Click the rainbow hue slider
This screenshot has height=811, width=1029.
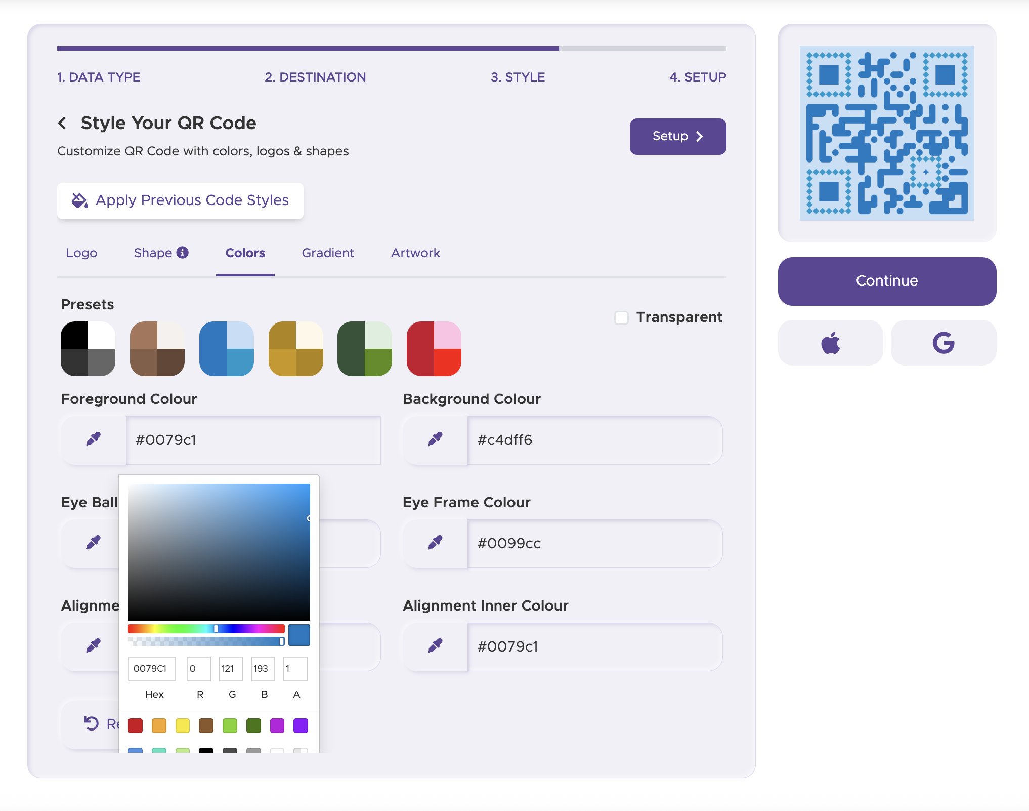coord(206,628)
